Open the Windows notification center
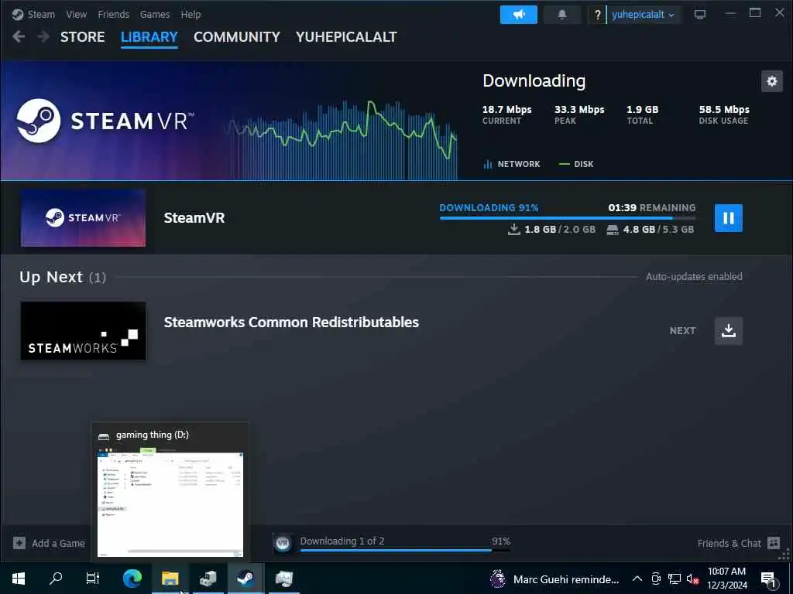 click(768, 579)
